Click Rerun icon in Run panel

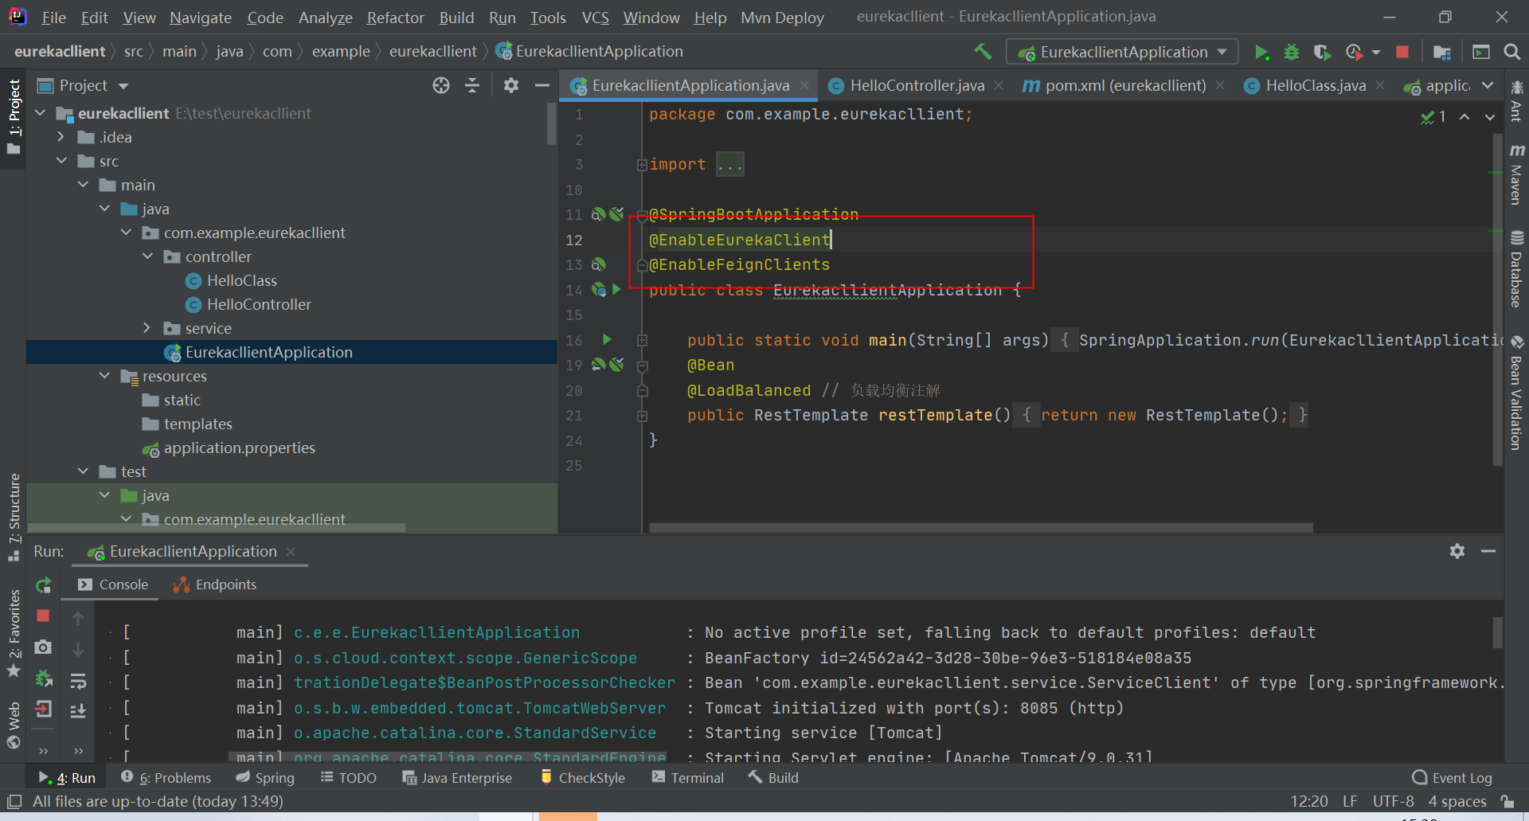44,585
